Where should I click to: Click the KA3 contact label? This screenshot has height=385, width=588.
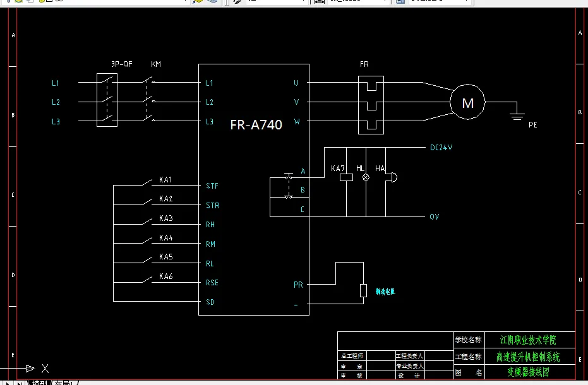pyautogui.click(x=165, y=218)
